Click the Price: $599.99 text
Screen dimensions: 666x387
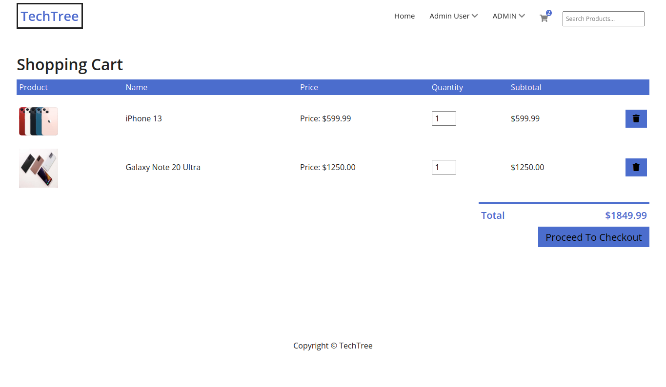(x=325, y=118)
